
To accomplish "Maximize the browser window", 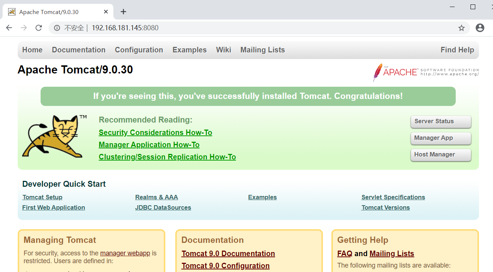I will [473, 7].
